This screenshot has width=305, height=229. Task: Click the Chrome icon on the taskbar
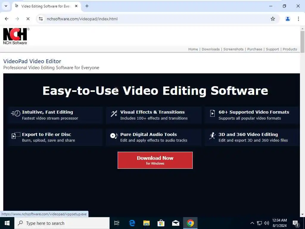pyautogui.click(x=190, y=223)
